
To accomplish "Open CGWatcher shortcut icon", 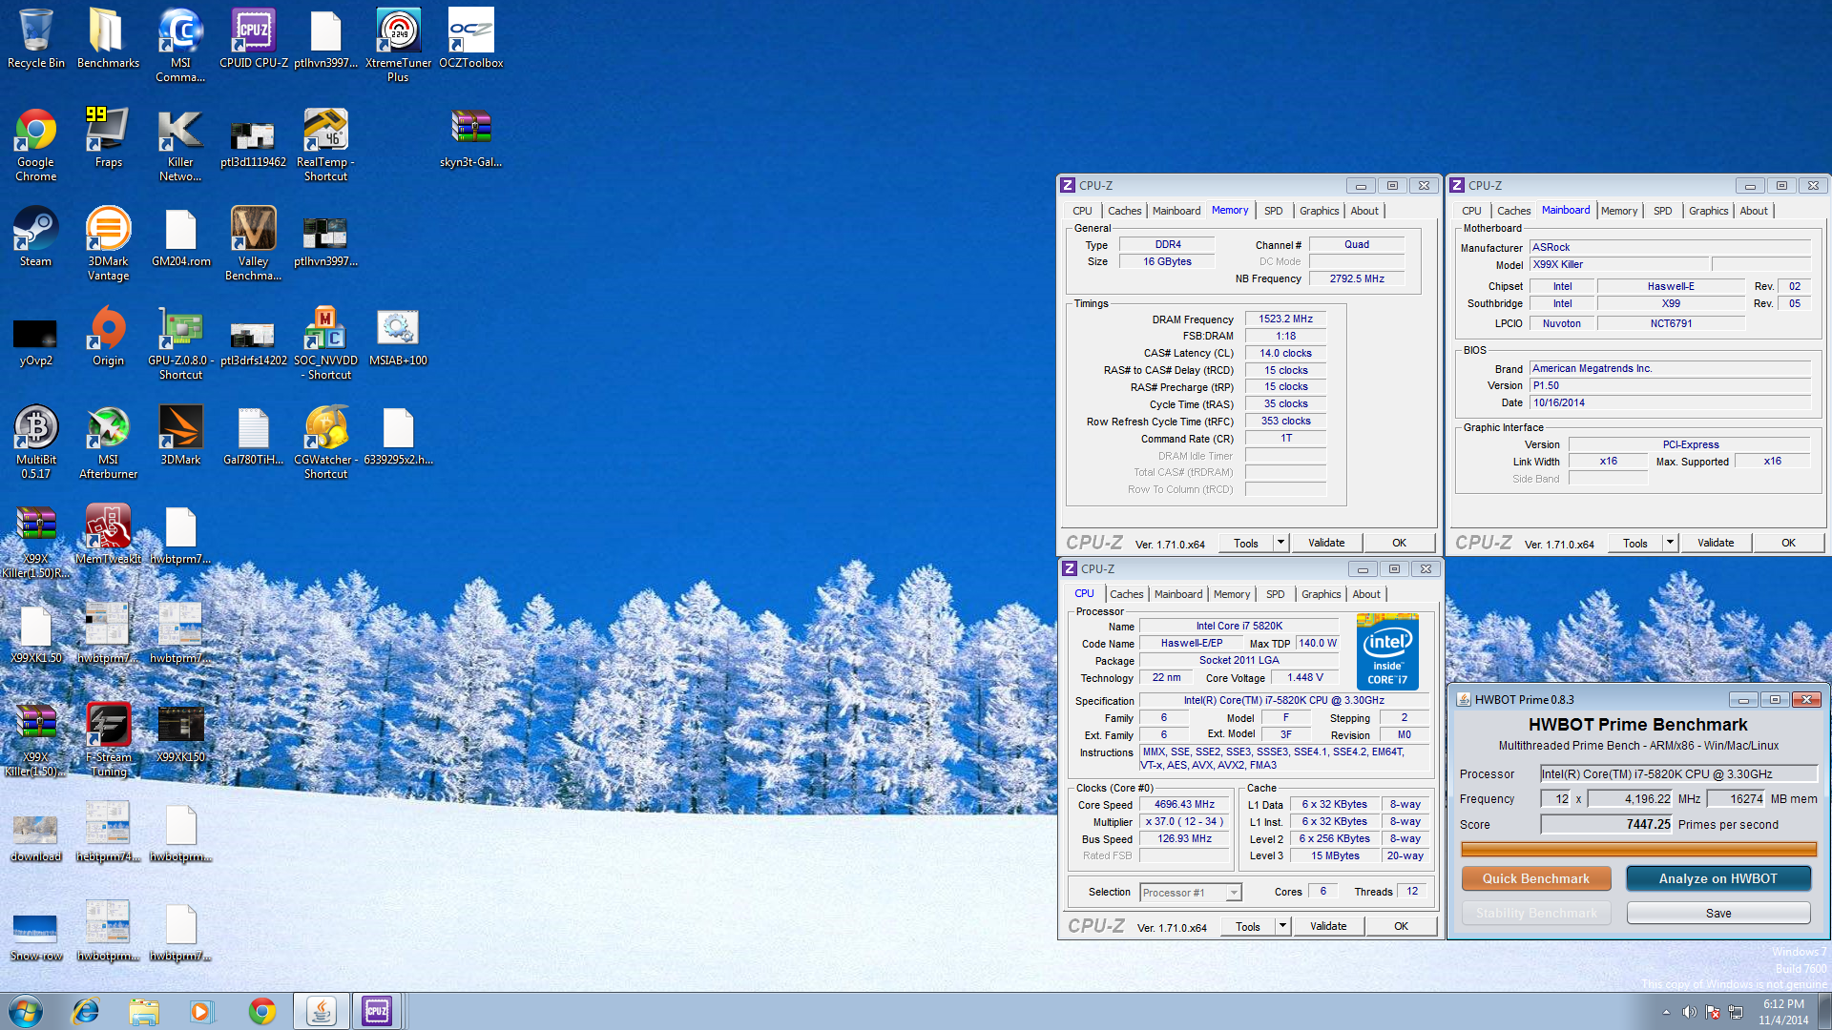I will (x=325, y=442).
